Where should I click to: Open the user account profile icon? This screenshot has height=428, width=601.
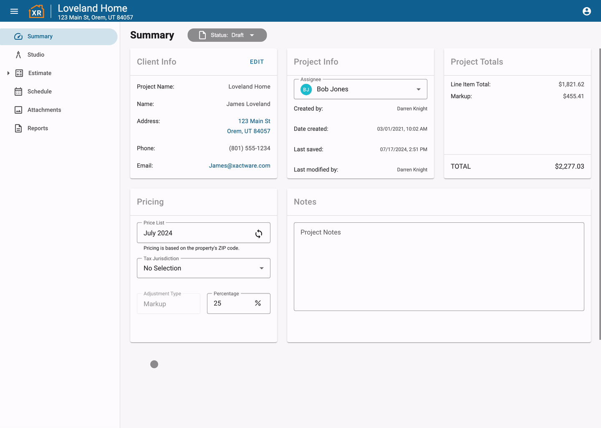(x=587, y=11)
